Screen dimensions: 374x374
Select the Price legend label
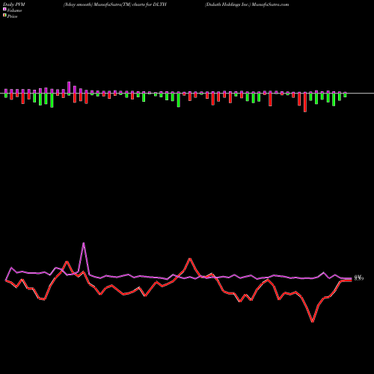pos(12,16)
